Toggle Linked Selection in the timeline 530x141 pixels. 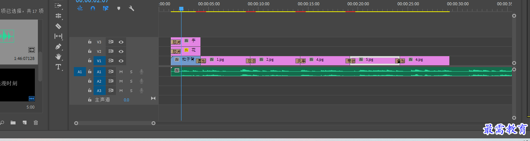106,8
